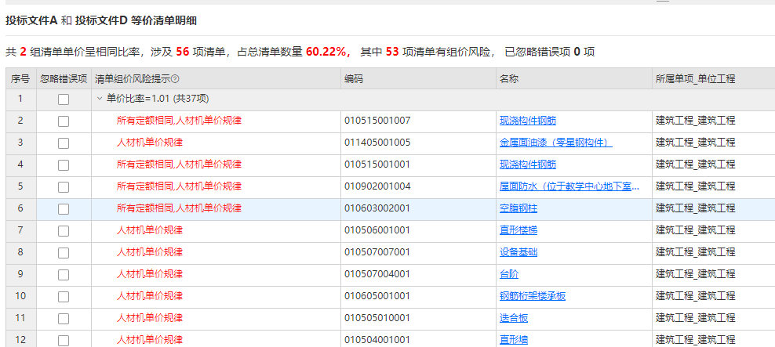
Task: Open the 屋面防水 item link
Action: [x=569, y=186]
